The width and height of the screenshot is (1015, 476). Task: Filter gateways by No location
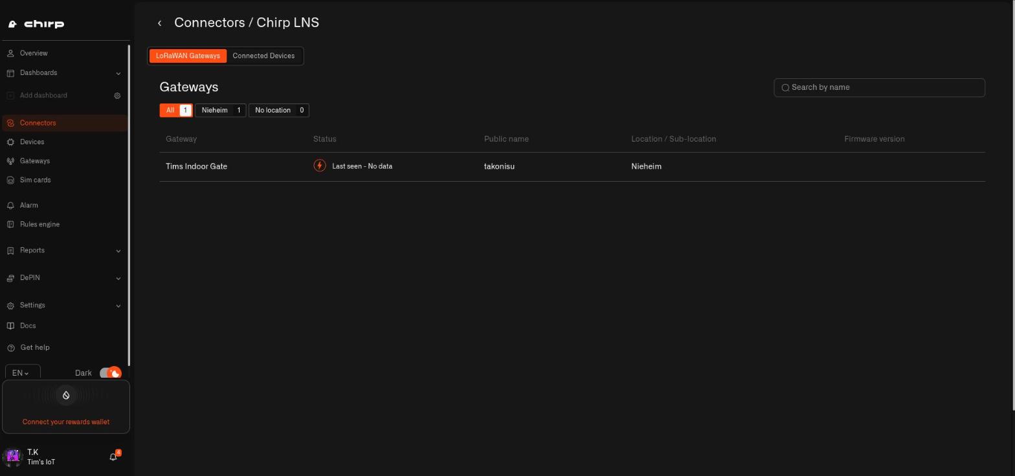[278, 110]
